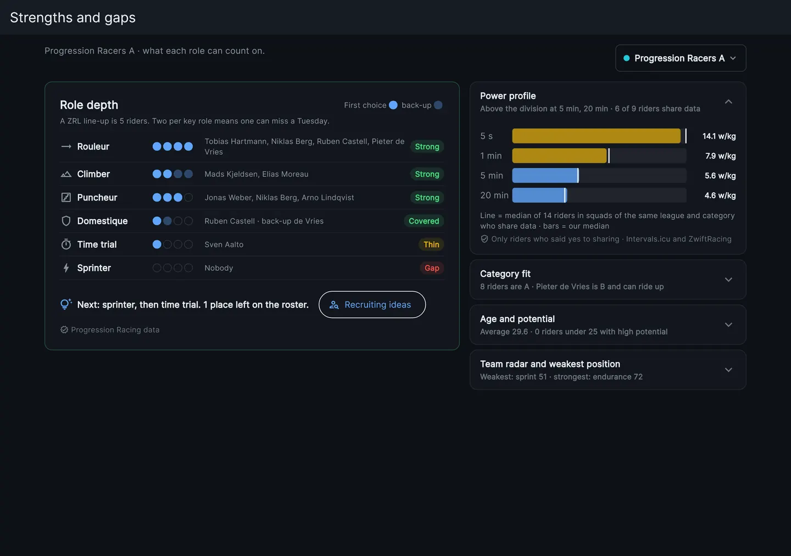The width and height of the screenshot is (791, 556).
Task: Expand the Category fit section
Action: click(728, 280)
